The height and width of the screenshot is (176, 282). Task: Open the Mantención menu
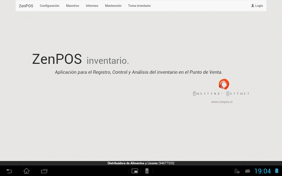tap(113, 6)
